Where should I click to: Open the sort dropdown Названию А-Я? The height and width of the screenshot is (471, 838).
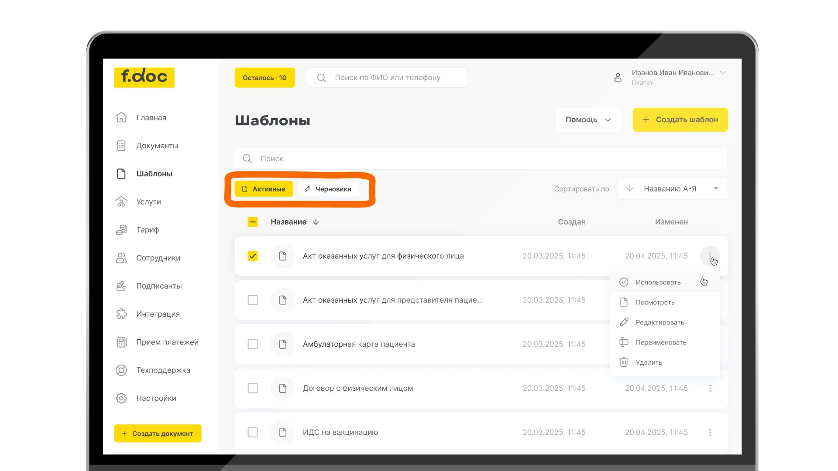pyautogui.click(x=672, y=189)
